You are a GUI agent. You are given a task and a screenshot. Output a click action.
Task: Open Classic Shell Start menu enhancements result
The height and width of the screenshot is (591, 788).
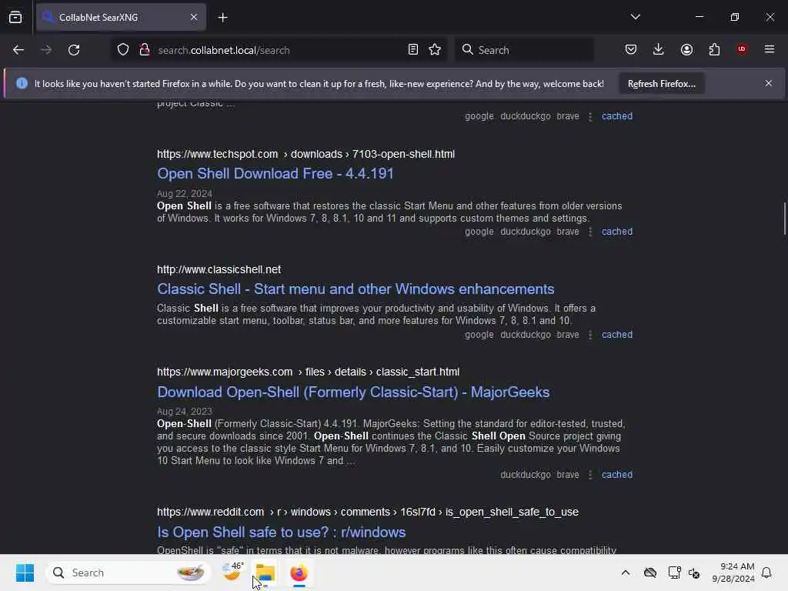point(356,289)
